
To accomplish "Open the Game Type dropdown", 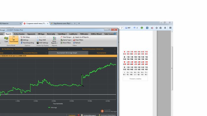I will 66,40.
